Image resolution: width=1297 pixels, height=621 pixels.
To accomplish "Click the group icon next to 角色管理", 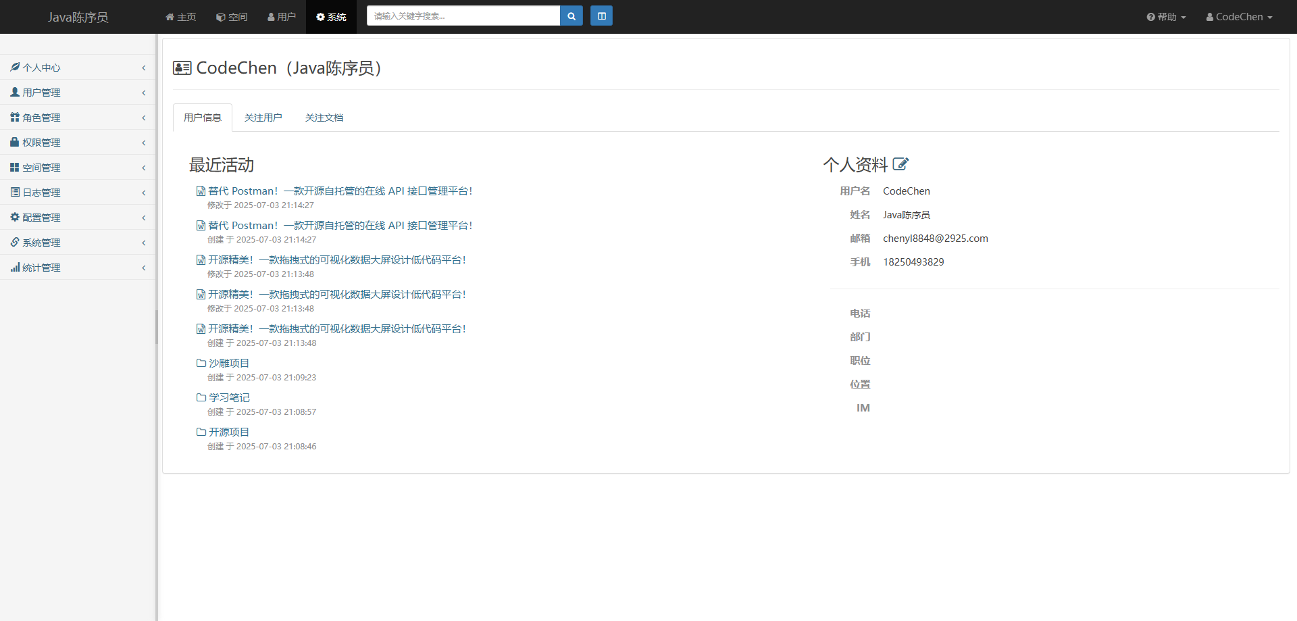I will (15, 117).
